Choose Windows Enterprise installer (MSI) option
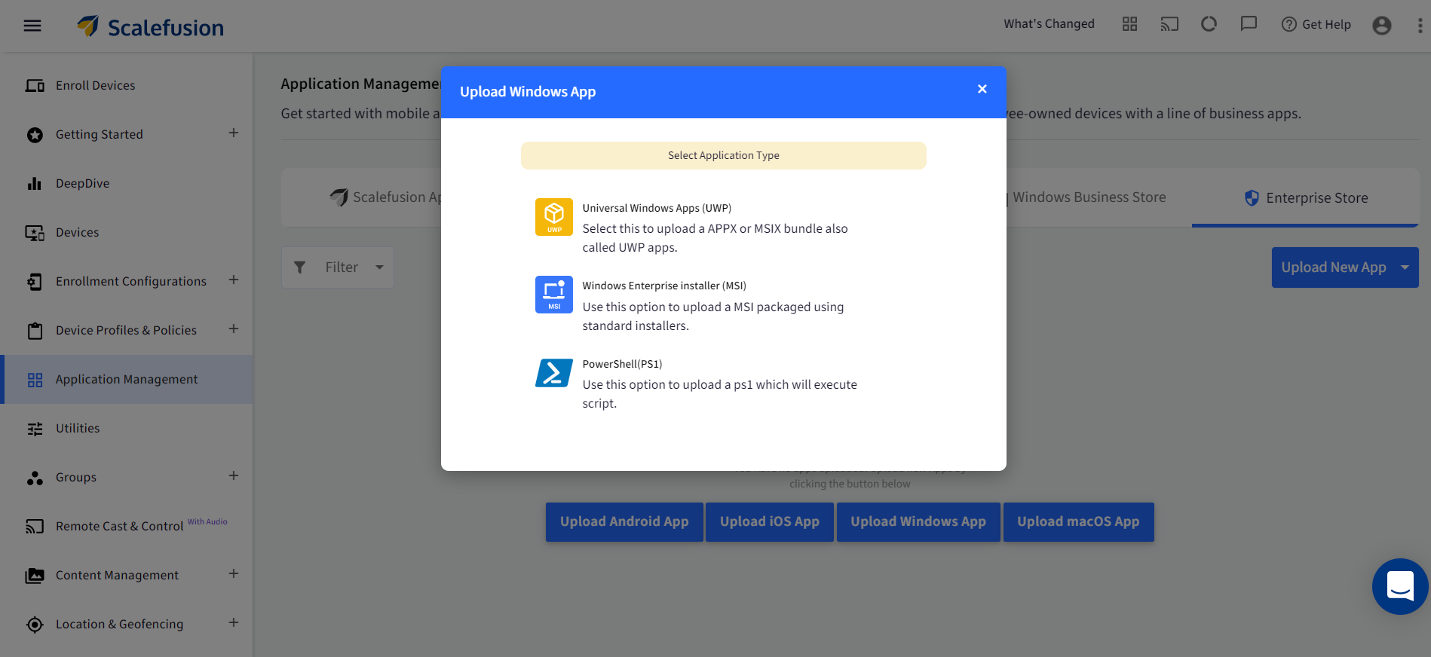 (x=664, y=286)
